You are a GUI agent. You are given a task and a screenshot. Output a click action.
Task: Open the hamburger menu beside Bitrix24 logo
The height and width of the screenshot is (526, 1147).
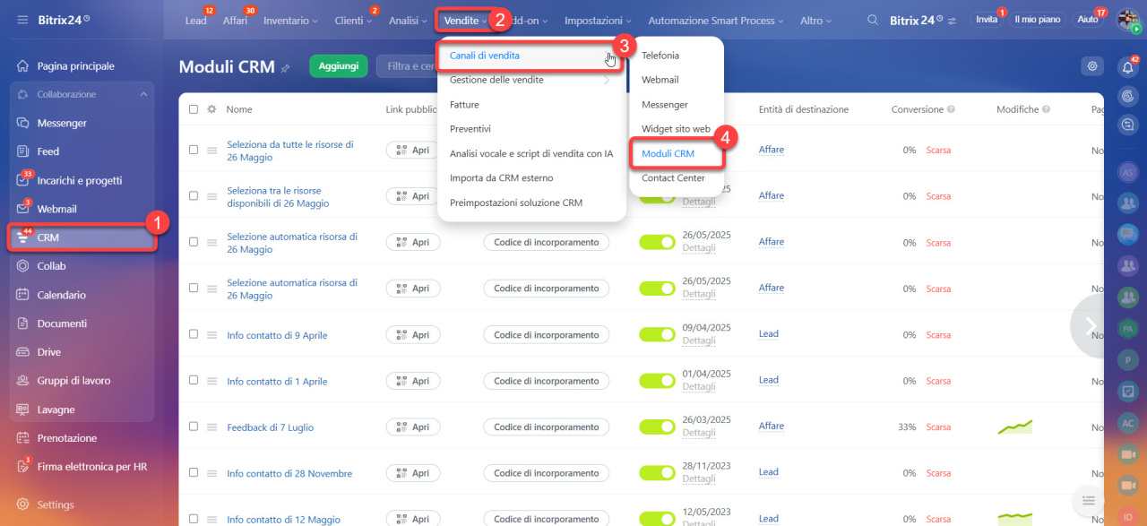tap(22, 19)
